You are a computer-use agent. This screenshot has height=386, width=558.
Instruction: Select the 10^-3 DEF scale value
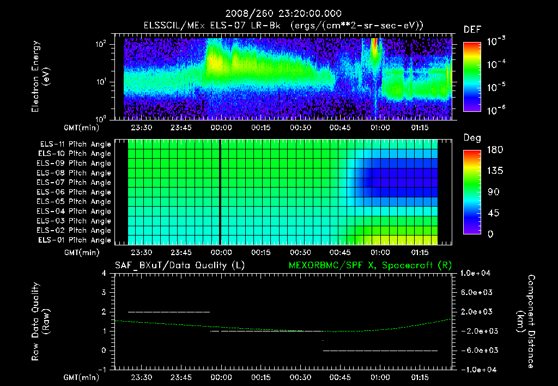pyautogui.click(x=496, y=41)
